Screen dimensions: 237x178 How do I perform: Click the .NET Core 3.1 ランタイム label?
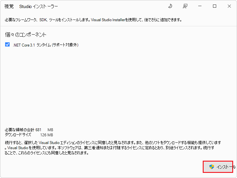pos(45,45)
